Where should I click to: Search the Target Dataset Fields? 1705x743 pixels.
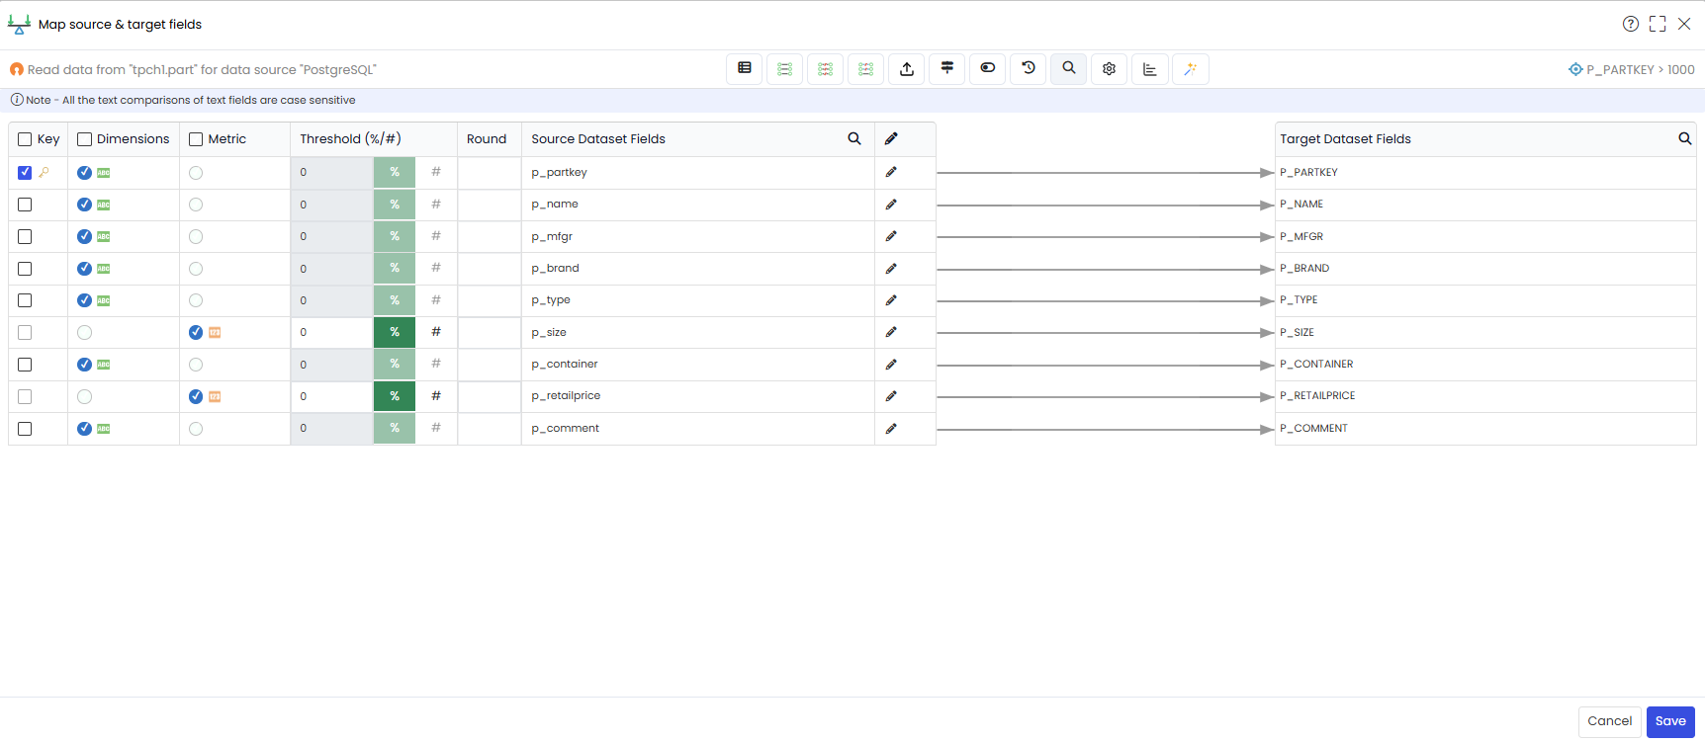click(x=1684, y=139)
